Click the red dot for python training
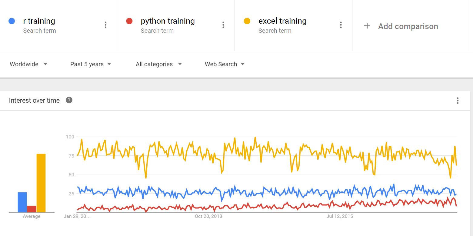 pyautogui.click(x=129, y=21)
